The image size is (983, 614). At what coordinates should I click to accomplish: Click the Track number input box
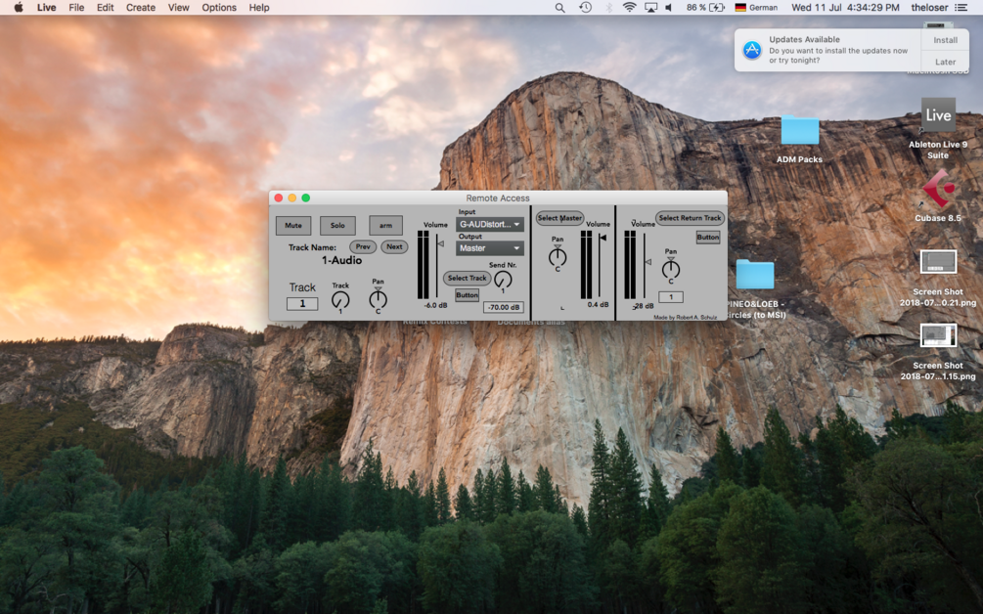coord(302,304)
